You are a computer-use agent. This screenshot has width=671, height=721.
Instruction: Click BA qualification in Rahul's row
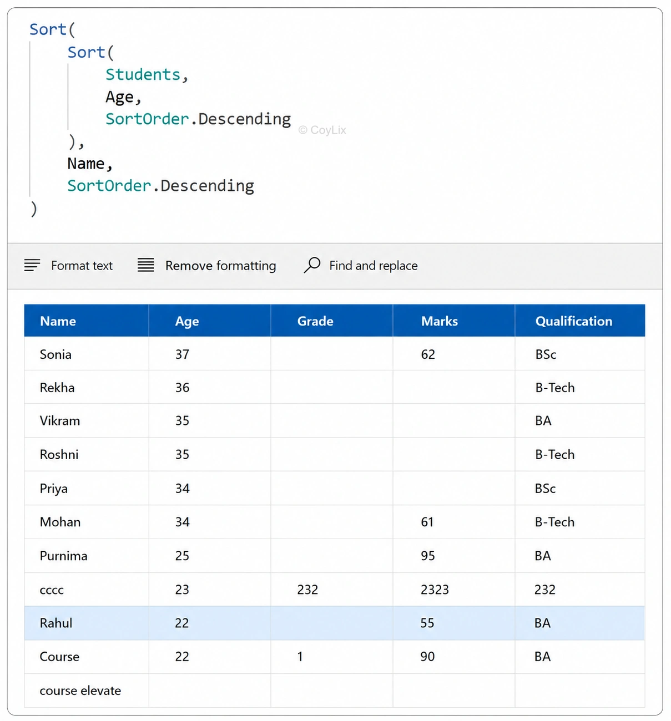[543, 623]
